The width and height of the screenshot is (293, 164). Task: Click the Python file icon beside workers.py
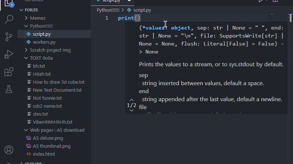tap(28, 42)
